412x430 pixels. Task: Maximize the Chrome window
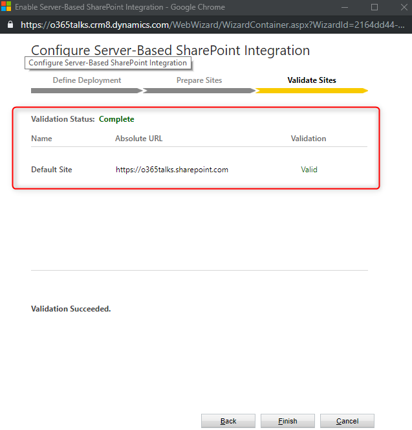coord(374,7)
